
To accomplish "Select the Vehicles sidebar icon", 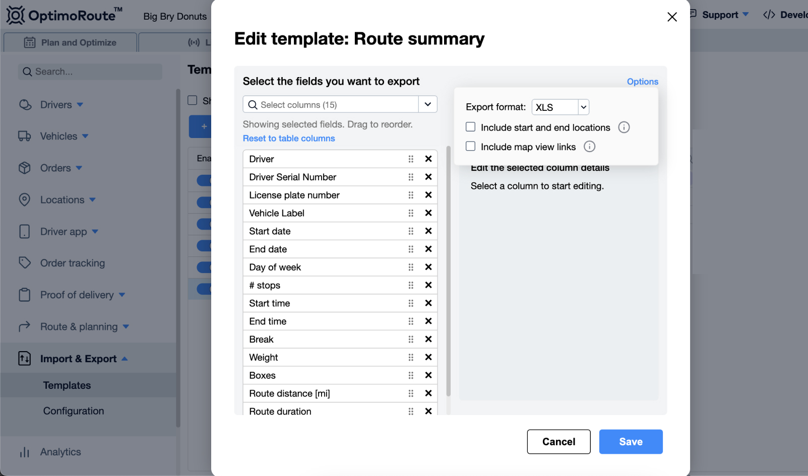I will click(x=25, y=136).
